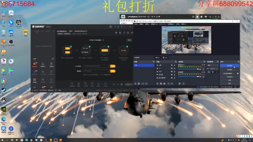Reveal the rtmp address with its eye toggle

pos(108,66)
